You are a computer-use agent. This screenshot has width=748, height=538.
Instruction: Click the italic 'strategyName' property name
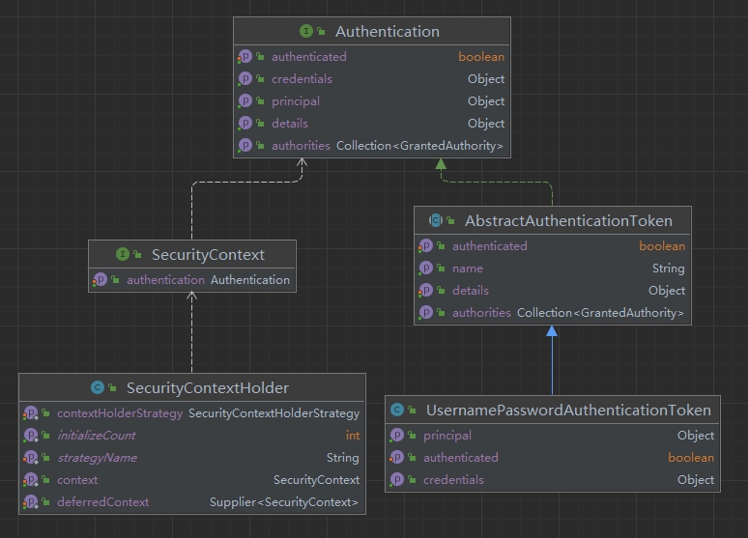tap(97, 458)
